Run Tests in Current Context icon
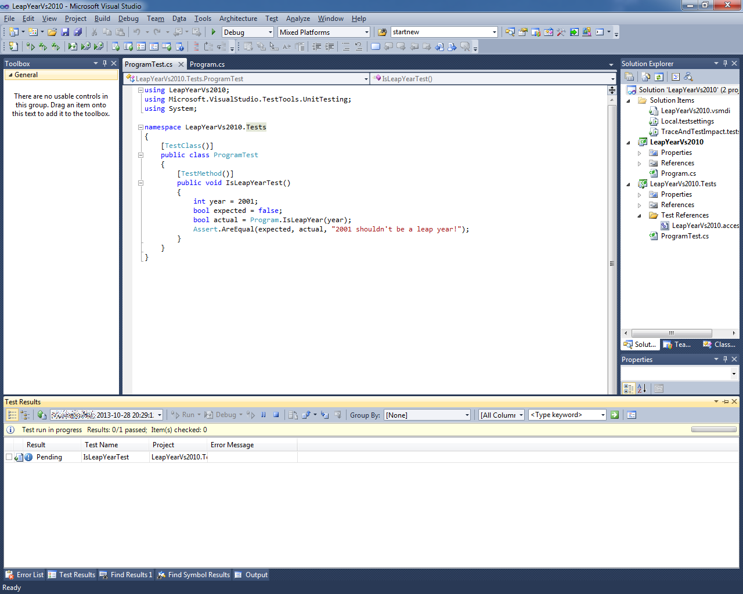This screenshot has width=743, height=594. (30, 46)
